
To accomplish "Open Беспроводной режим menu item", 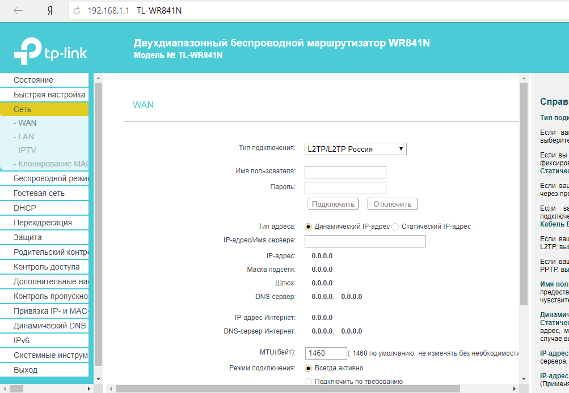I will [44, 178].
